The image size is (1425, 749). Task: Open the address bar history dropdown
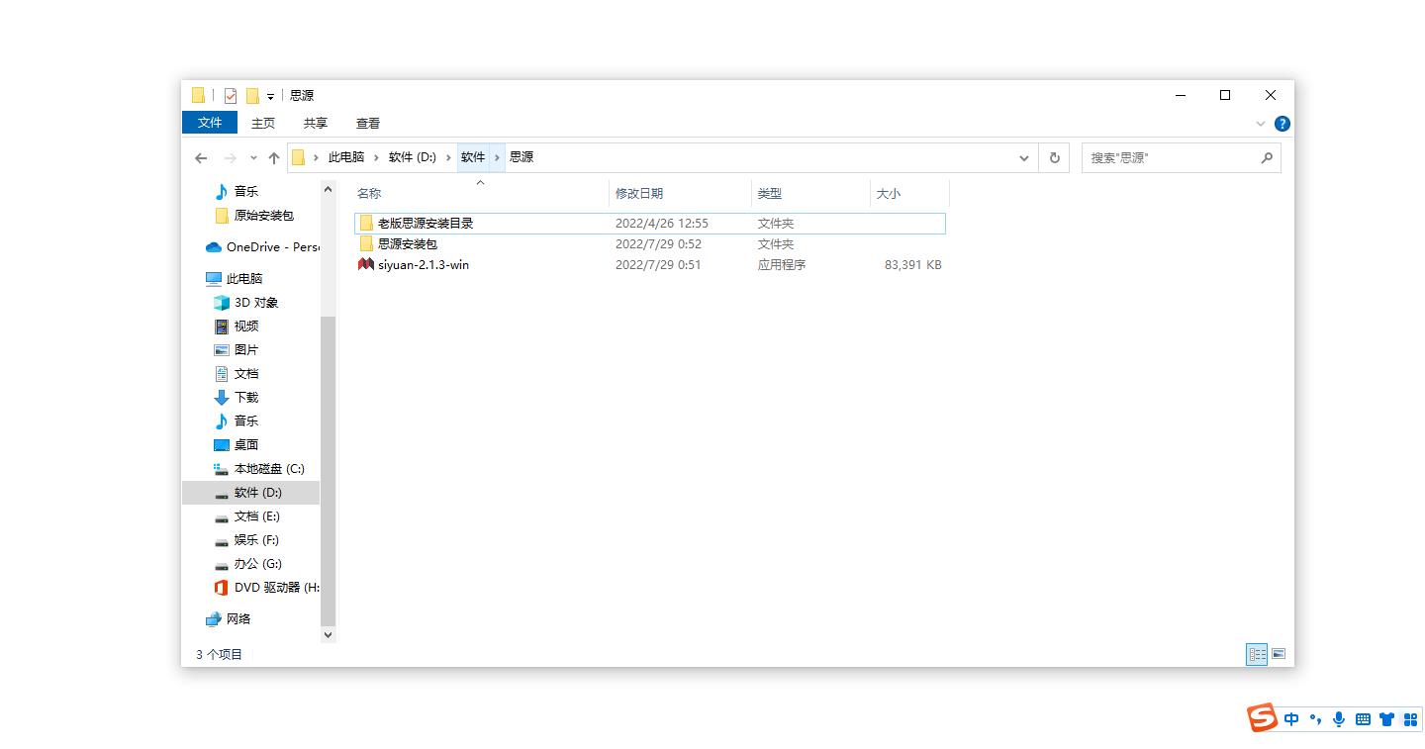(1023, 157)
